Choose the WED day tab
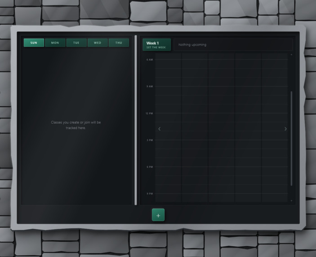Image resolution: width=316 pixels, height=257 pixels. tap(98, 43)
